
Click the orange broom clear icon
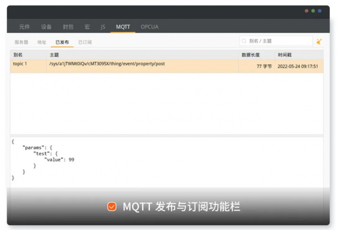(x=319, y=41)
